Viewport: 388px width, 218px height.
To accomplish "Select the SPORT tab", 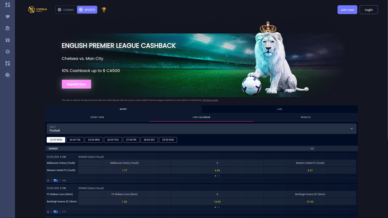I will [x=123, y=109].
